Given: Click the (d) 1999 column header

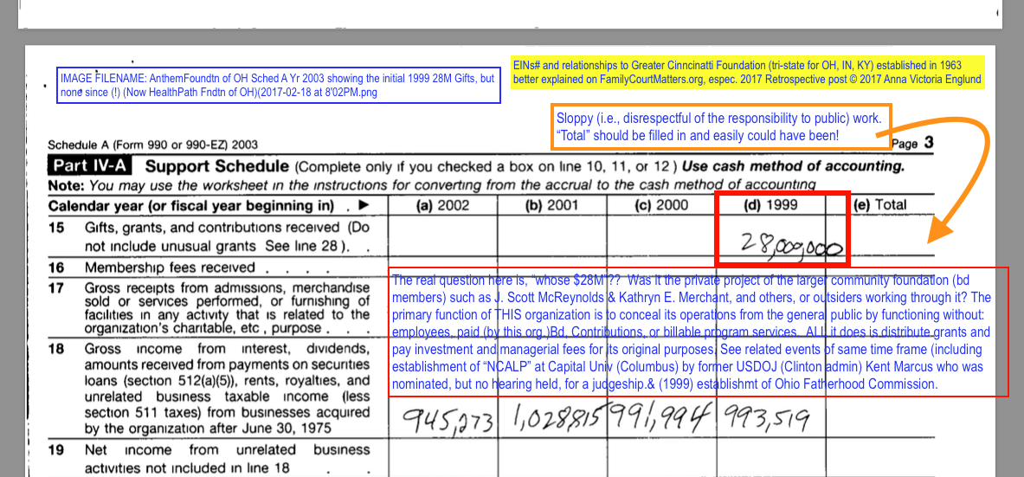Looking at the screenshot, I should click(770, 205).
